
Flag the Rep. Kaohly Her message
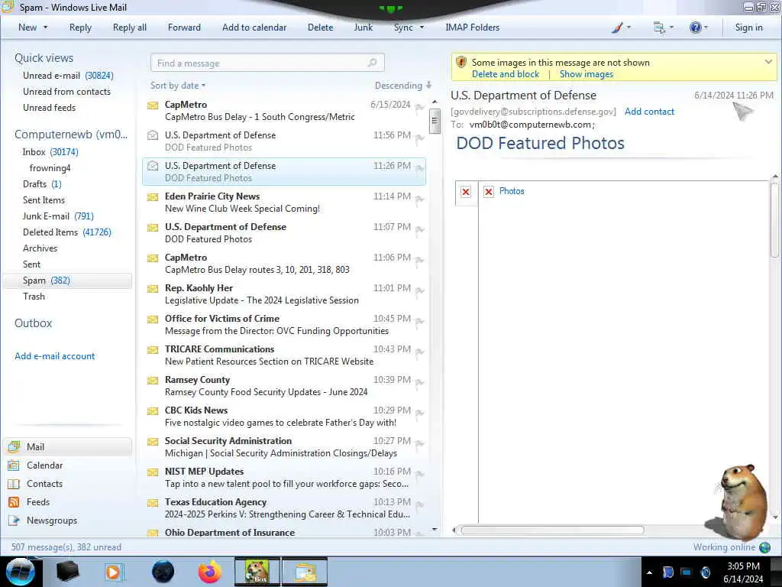coord(419,291)
